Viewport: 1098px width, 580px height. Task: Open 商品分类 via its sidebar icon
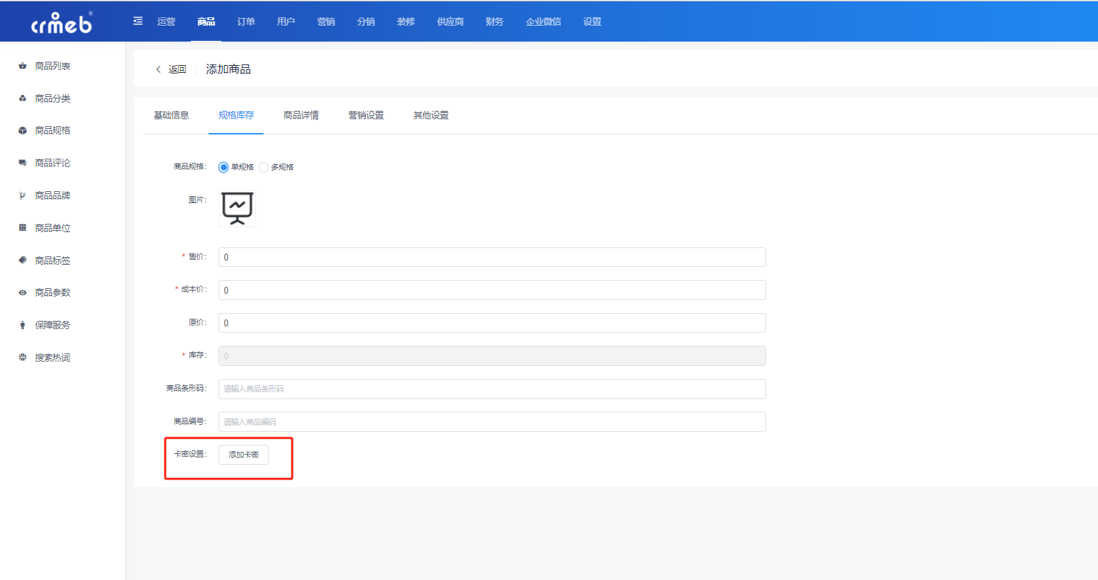(x=22, y=98)
